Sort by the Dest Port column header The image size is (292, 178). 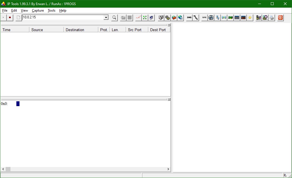[x=159, y=30]
